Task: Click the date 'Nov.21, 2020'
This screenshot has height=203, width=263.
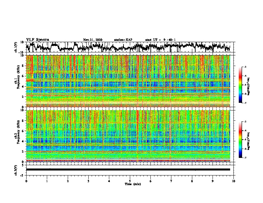Action: click(93, 40)
